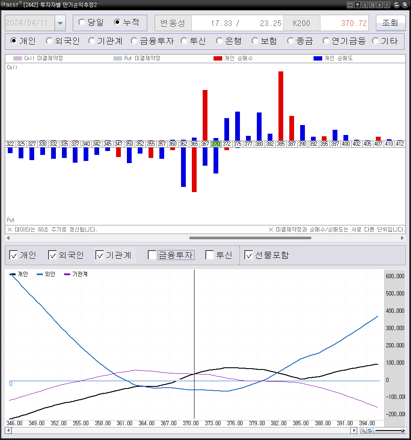
Task: Click the '가' font size icon
Action: [372, 5]
